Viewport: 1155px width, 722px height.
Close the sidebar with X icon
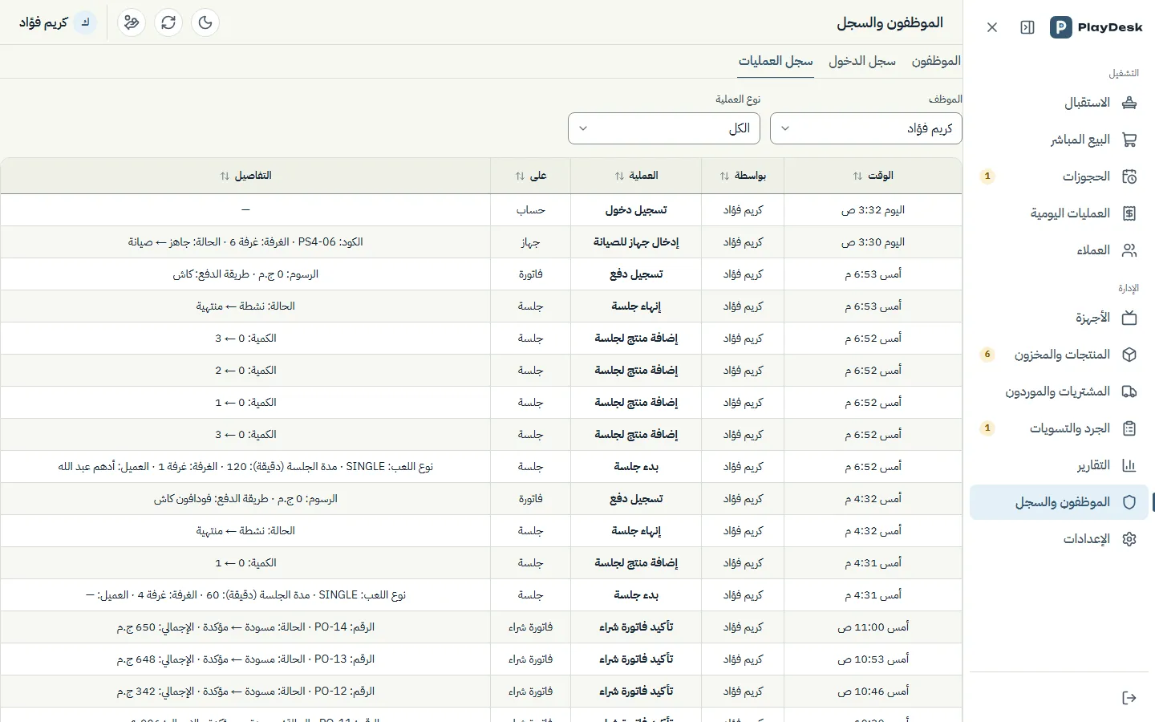coord(992,27)
